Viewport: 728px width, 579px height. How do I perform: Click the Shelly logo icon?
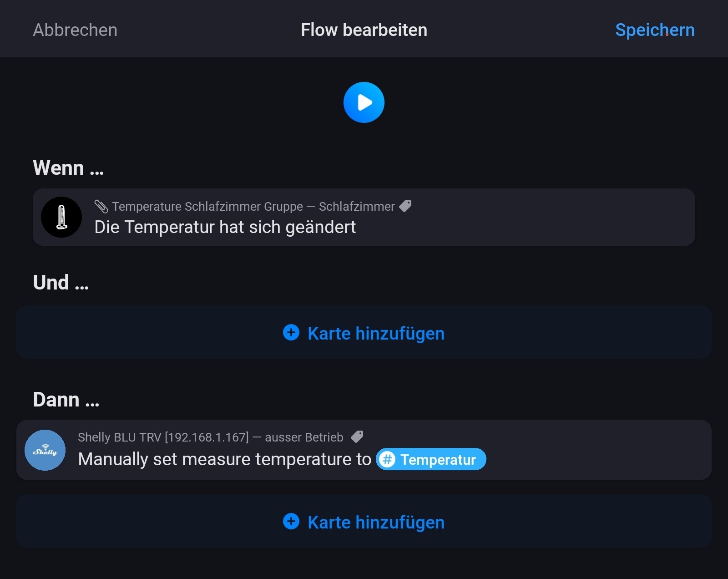click(x=45, y=450)
